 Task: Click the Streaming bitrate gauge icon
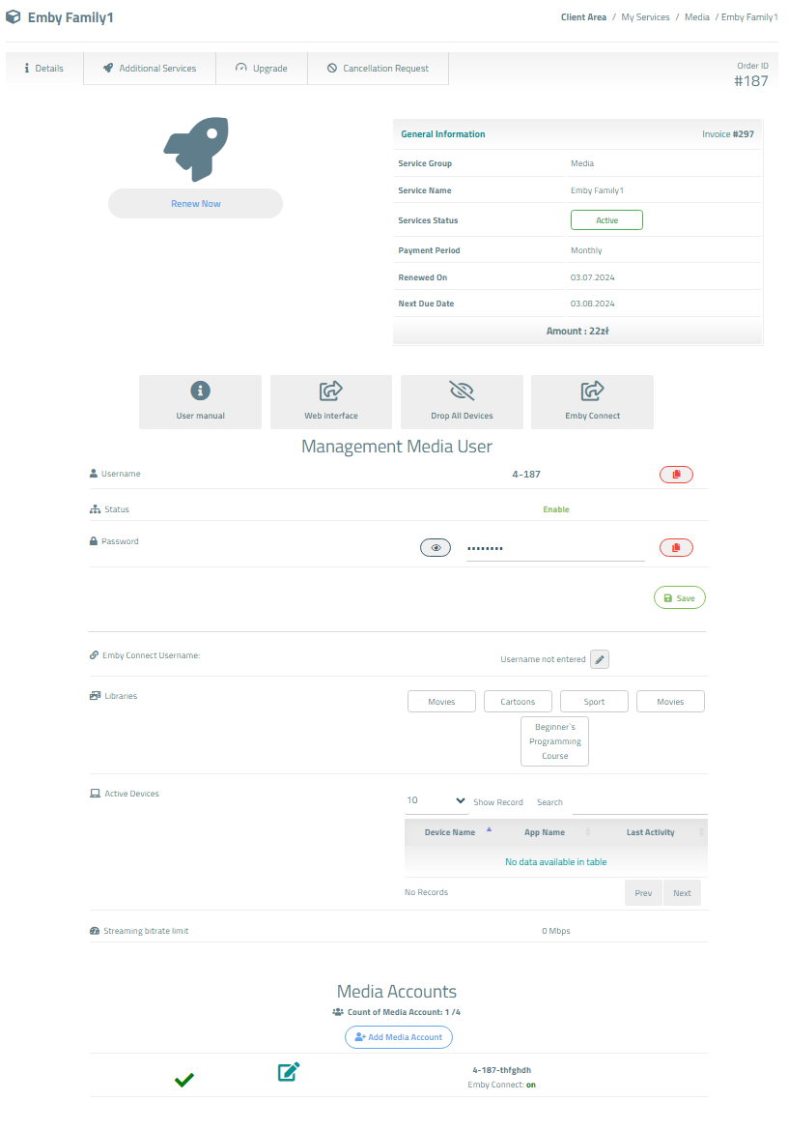point(95,931)
